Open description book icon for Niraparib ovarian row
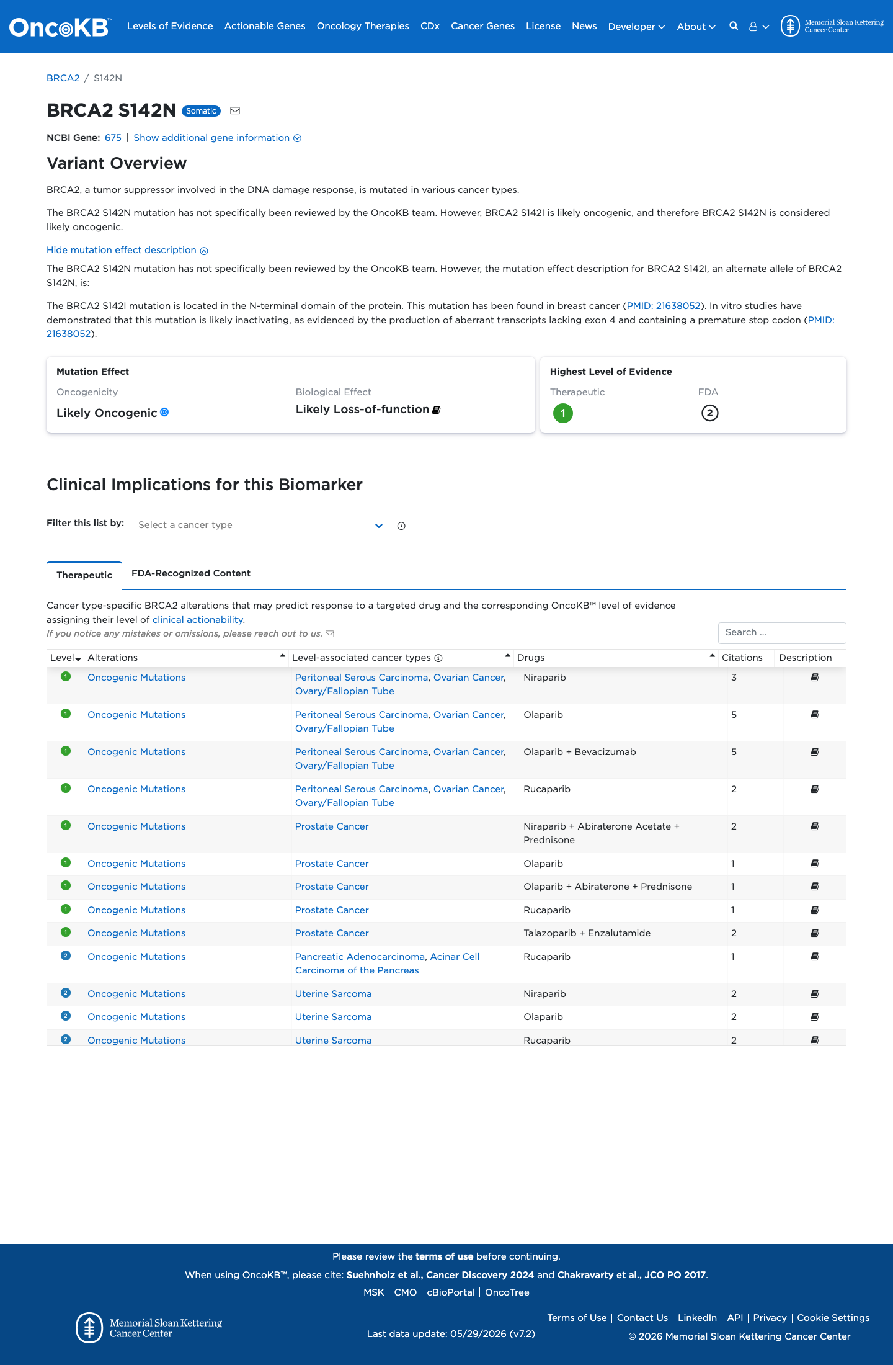The width and height of the screenshot is (893, 1365). pyautogui.click(x=815, y=678)
